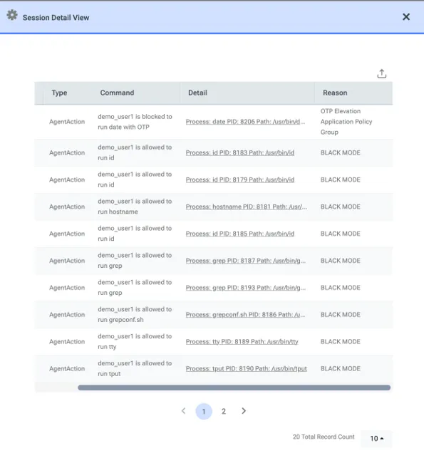The height and width of the screenshot is (473, 424).
Task: Open link Process: id PID: 8179
Action: point(240,180)
